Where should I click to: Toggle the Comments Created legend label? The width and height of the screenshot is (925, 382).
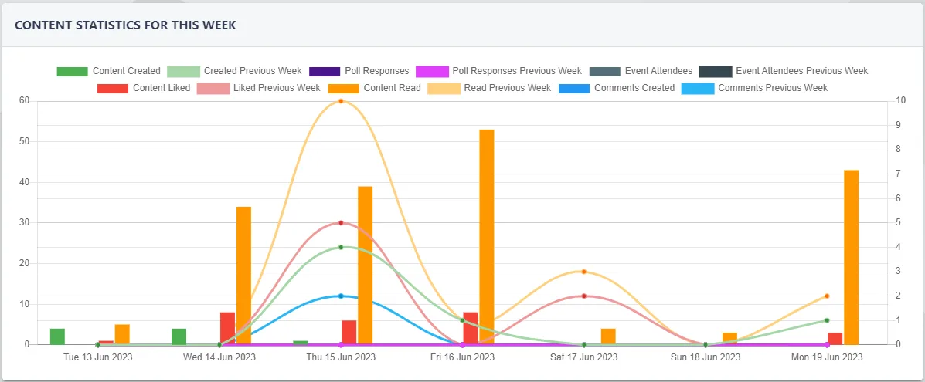coord(634,89)
